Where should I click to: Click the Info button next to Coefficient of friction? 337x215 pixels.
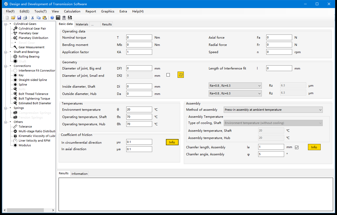pos(172,142)
